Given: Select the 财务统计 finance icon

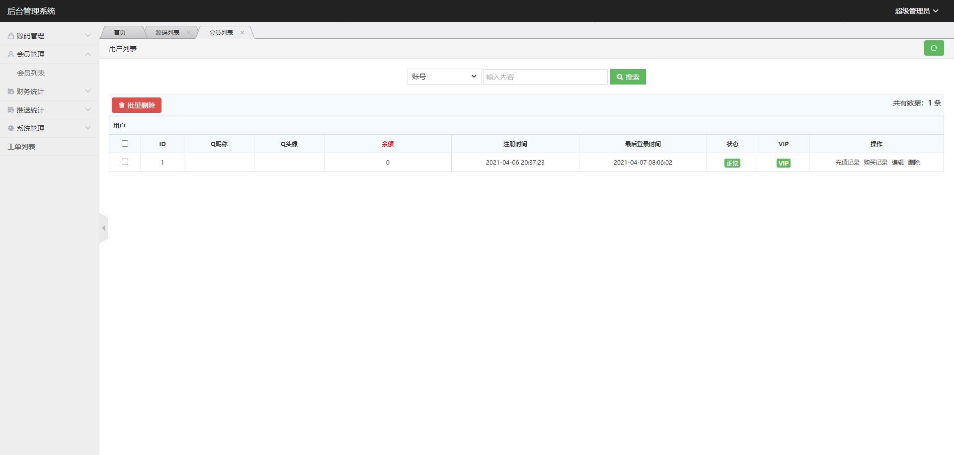Looking at the screenshot, I should pyautogui.click(x=10, y=91).
